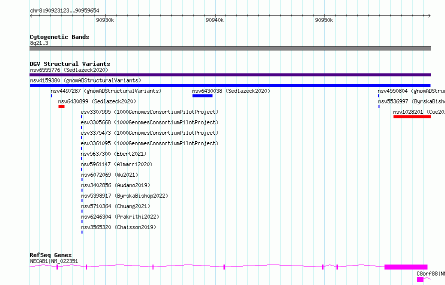Click the DGV Structural Variants track title
Viewport: 445px width, 285px height.
70,64
